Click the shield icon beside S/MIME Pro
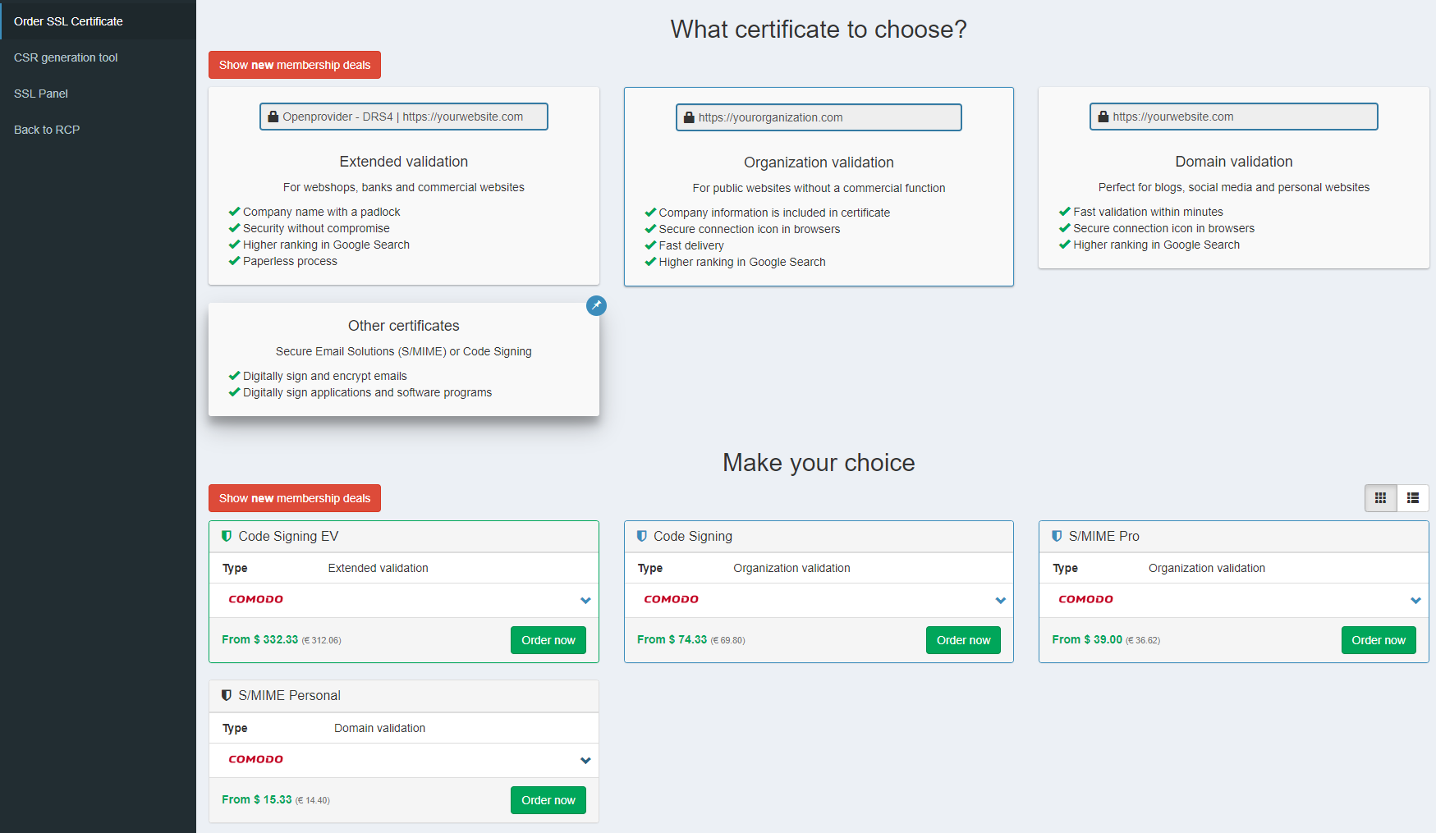The height and width of the screenshot is (833, 1436). click(1057, 536)
